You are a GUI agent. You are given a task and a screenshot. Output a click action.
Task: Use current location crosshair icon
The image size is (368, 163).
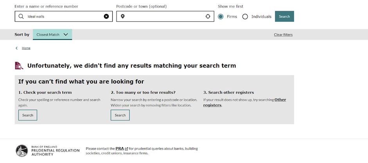click(x=208, y=16)
